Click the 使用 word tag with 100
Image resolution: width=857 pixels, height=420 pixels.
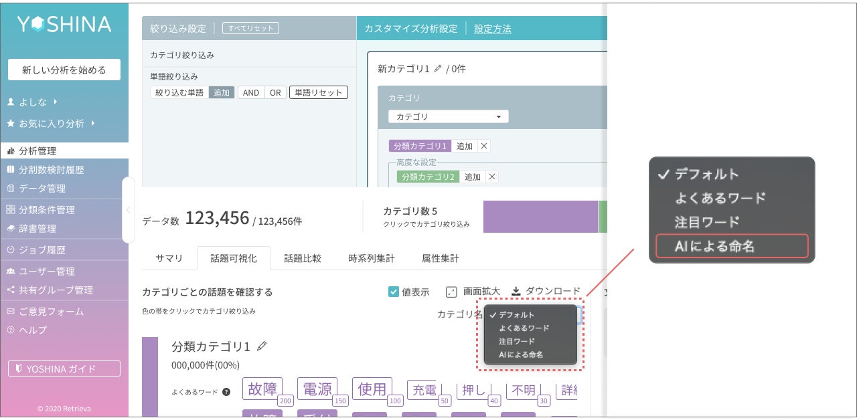[x=372, y=389]
